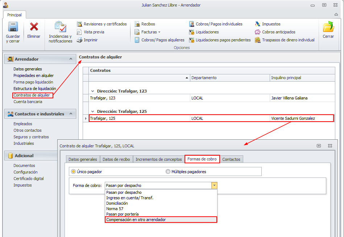Choose Domiciliación from the list
The height and width of the screenshot is (237, 344).
click(x=161, y=203)
